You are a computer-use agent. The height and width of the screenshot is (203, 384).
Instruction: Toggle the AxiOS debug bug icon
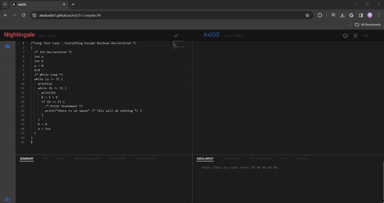[x=355, y=36]
